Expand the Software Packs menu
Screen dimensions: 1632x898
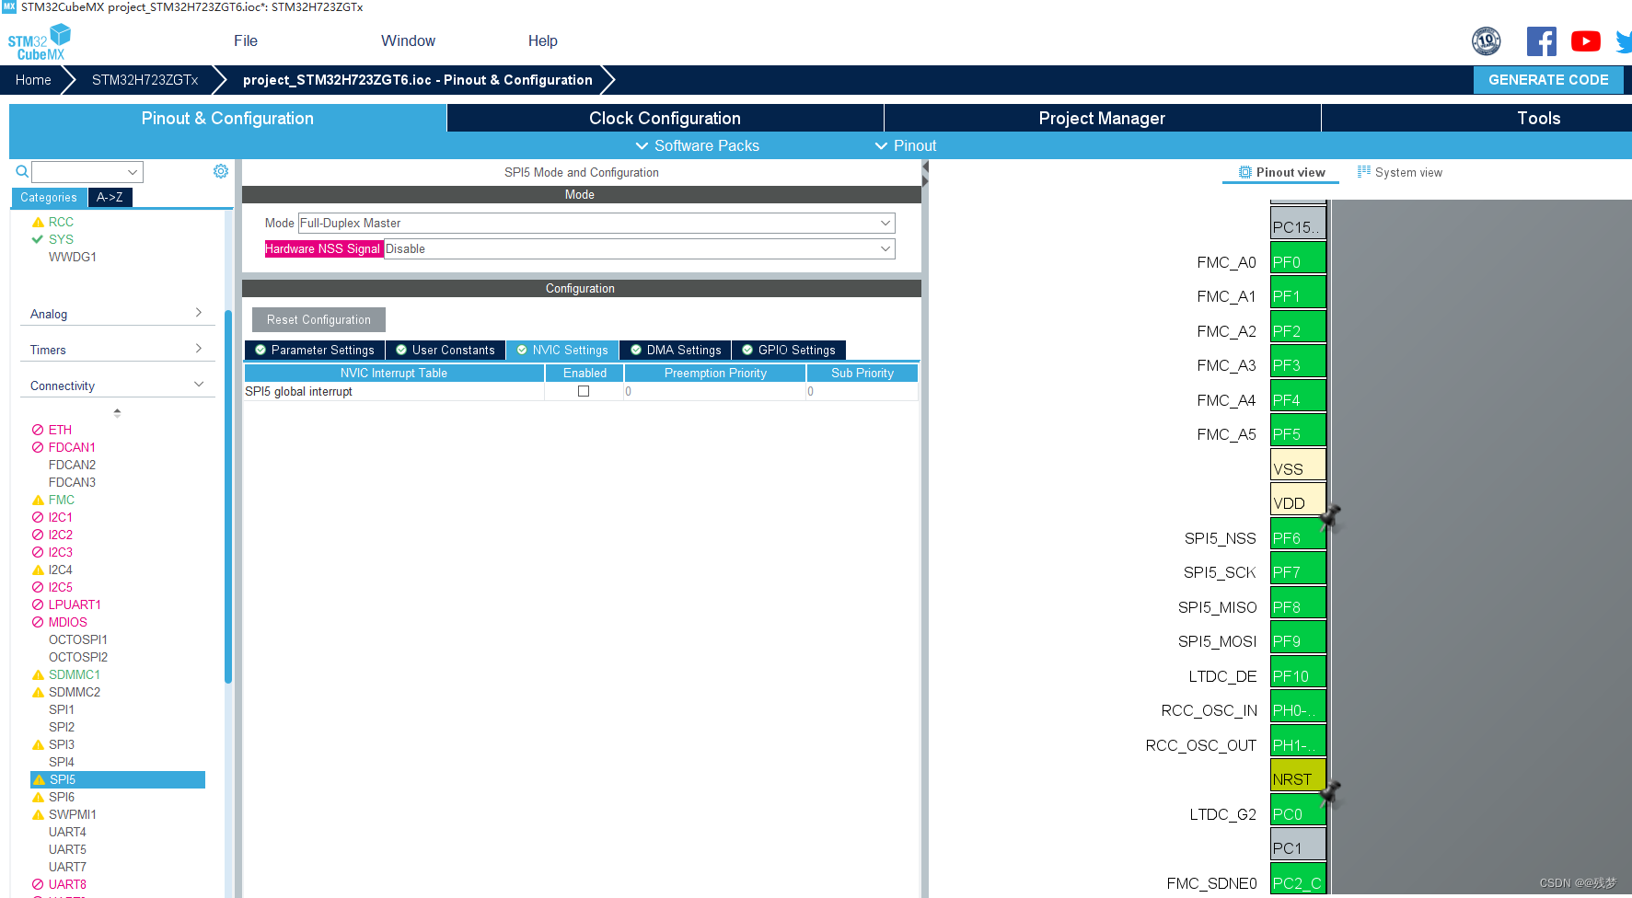tap(698, 145)
